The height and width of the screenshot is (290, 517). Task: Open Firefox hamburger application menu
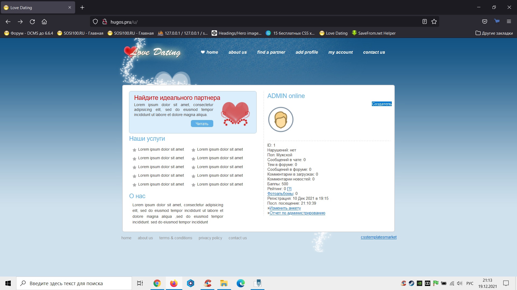pos(509,22)
